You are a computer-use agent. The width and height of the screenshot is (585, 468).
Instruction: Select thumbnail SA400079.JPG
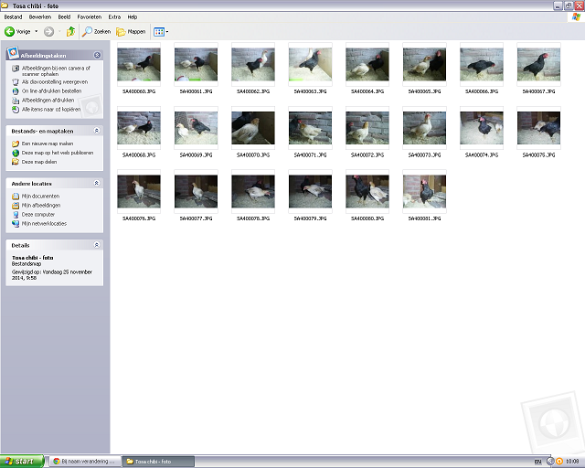[310, 191]
